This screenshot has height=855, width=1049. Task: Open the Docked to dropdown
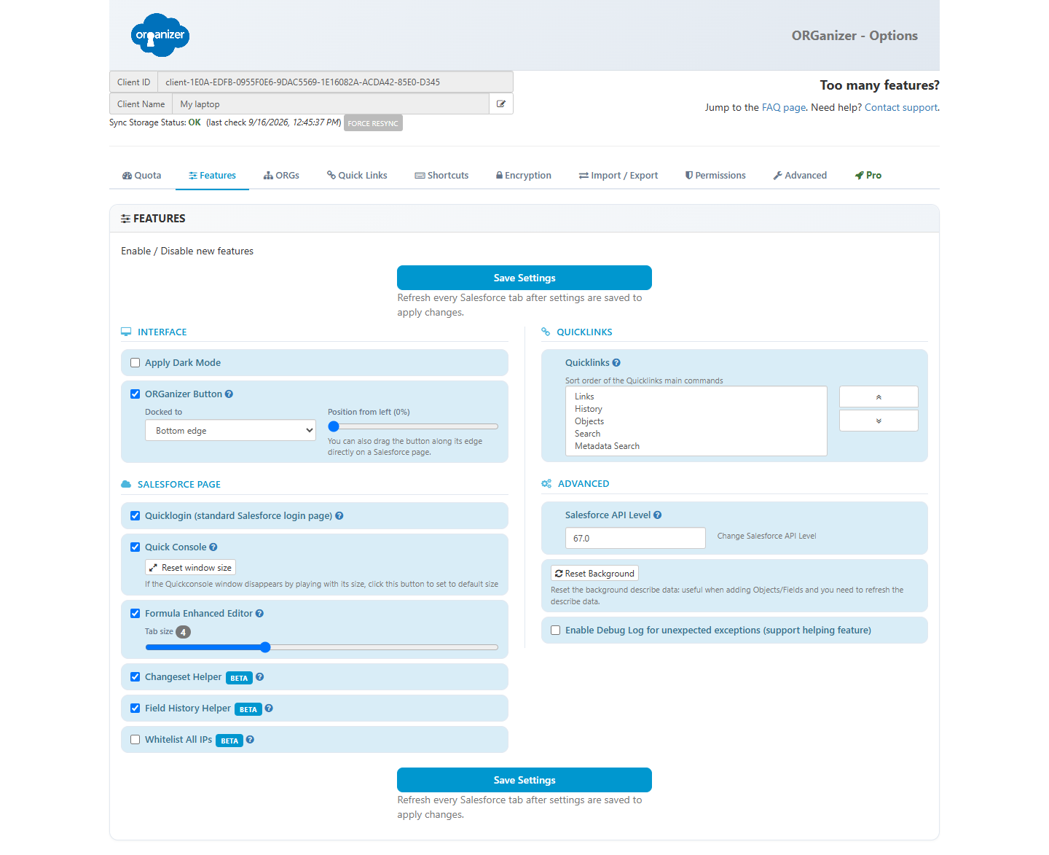coord(230,431)
